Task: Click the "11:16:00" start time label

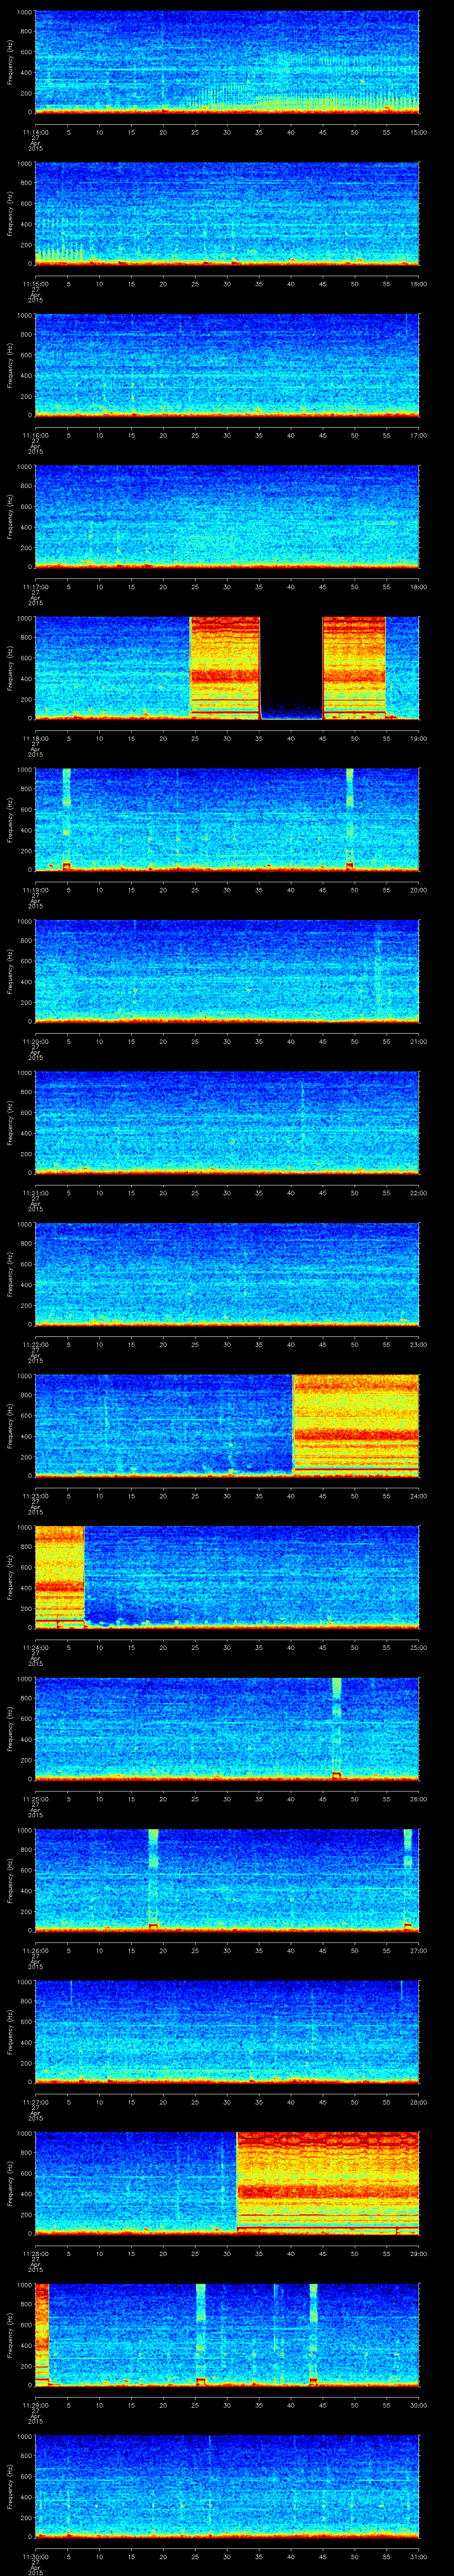Action: click(35, 435)
